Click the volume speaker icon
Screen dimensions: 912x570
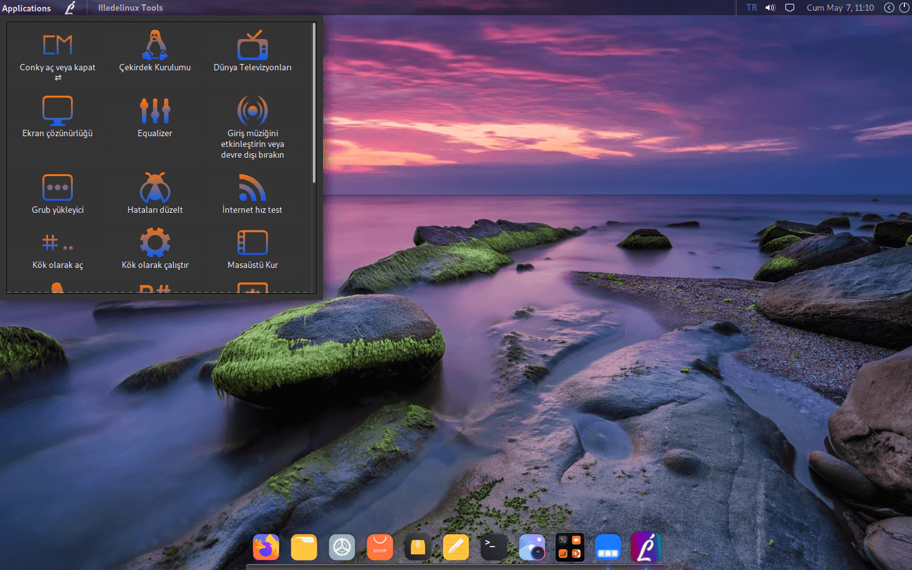[x=770, y=8]
